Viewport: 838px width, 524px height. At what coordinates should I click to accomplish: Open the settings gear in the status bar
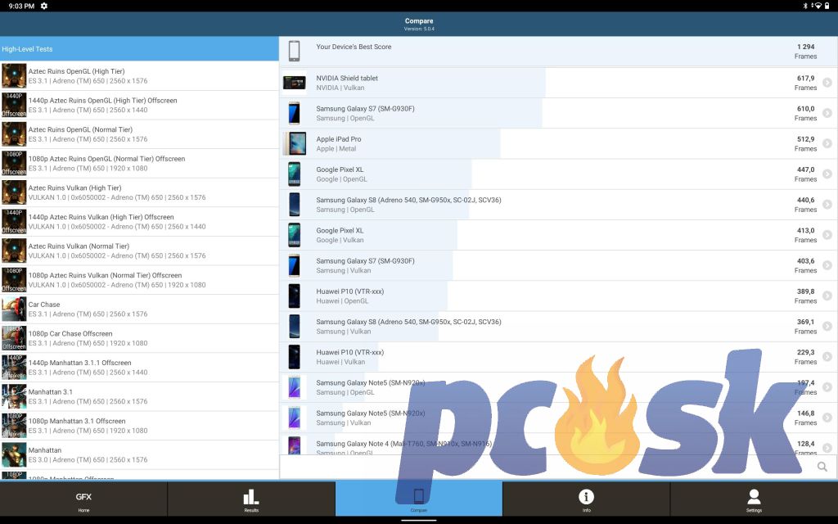(x=44, y=6)
